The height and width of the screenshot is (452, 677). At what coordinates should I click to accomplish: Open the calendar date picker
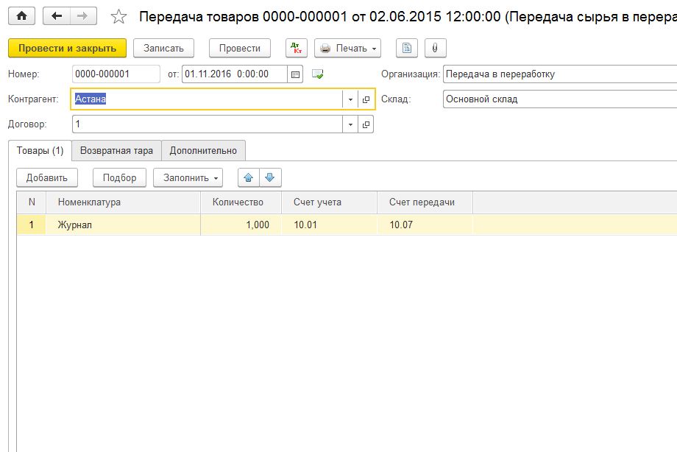pos(296,74)
